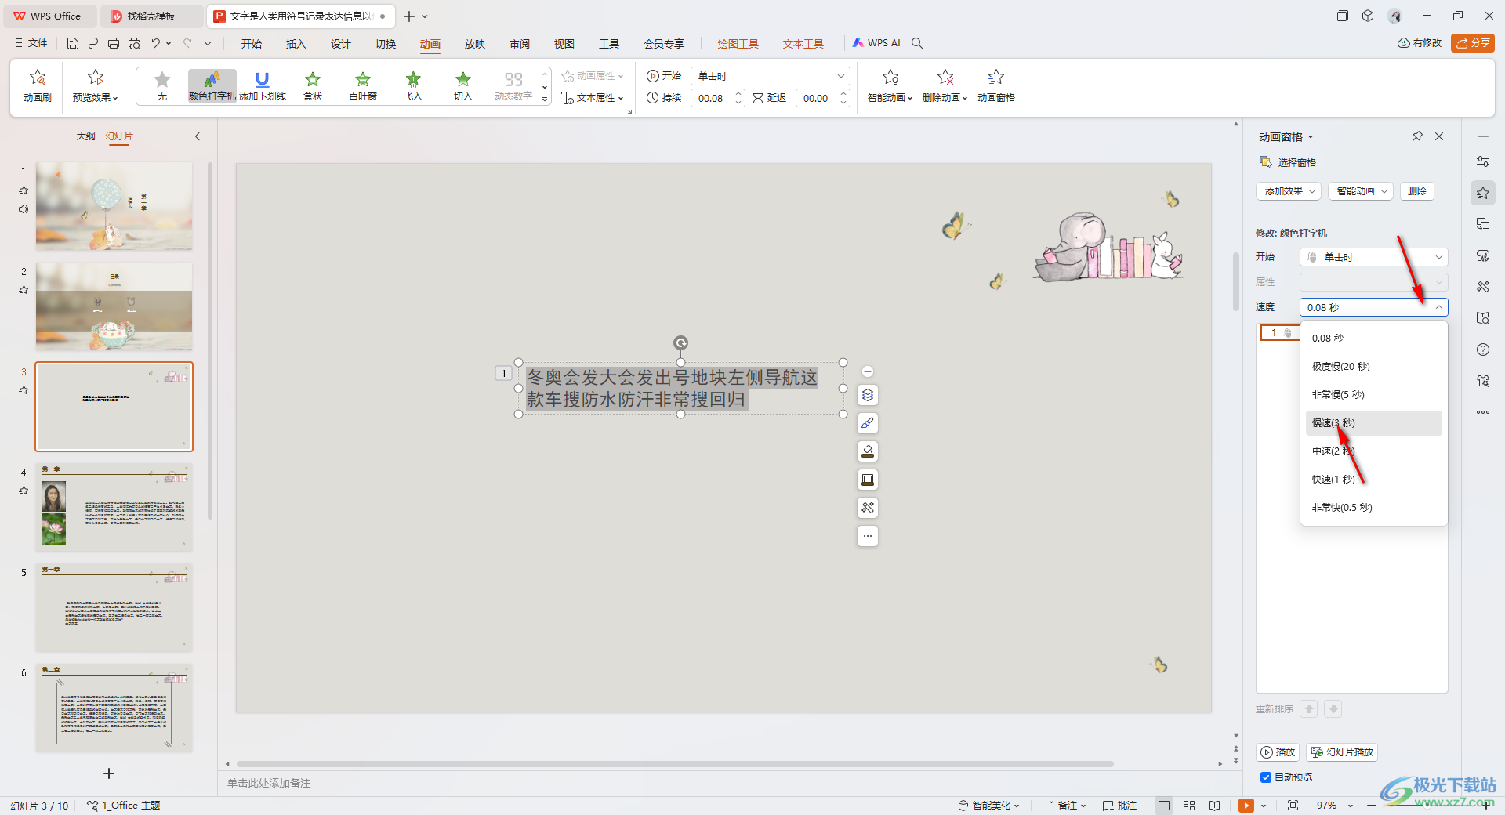Apply the 添加下划线 underline animation
1505x815 pixels.
click(263, 85)
